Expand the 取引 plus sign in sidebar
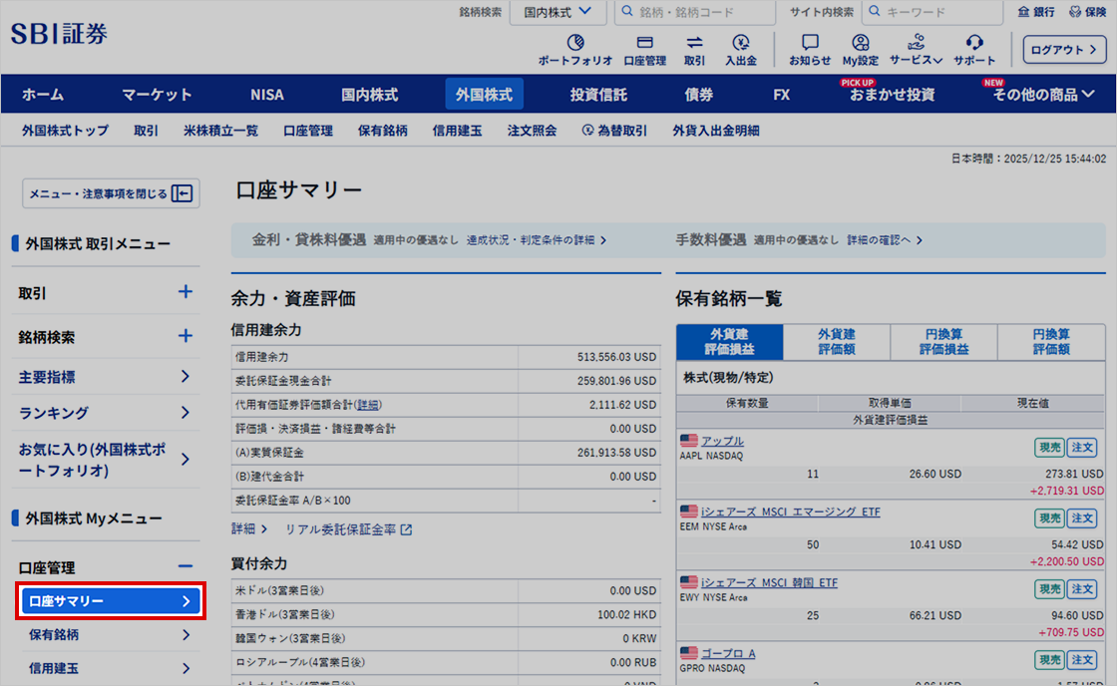Screen dimensions: 1117x686 click(185, 292)
